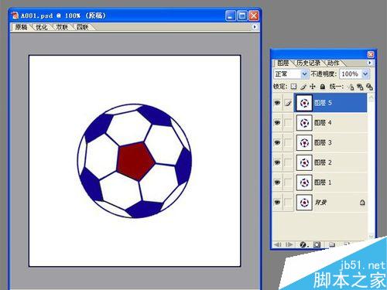This screenshot has height=290, width=387.
Task: Select the 原稿 document view tab
Action: (x=21, y=27)
